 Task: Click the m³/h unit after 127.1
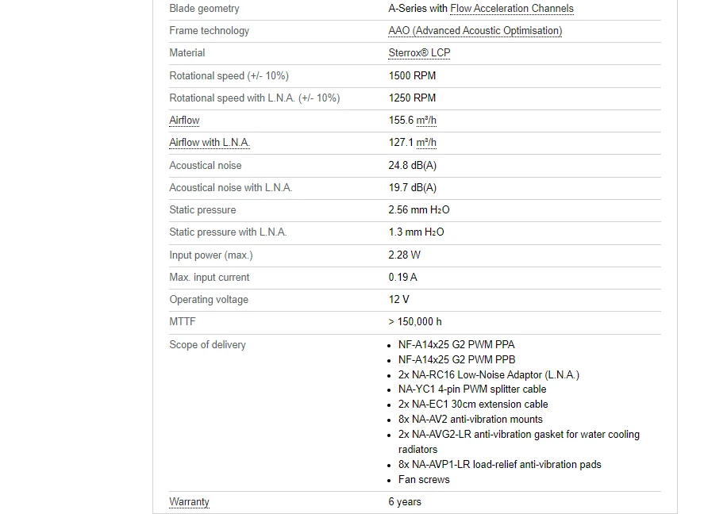tap(426, 143)
